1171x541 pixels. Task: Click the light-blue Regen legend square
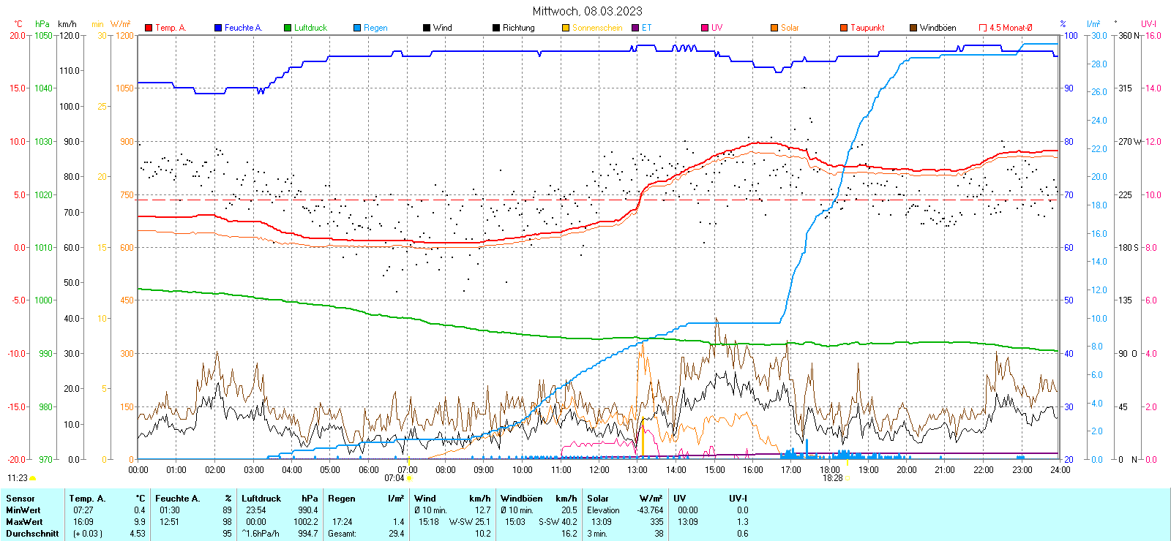[x=357, y=28]
